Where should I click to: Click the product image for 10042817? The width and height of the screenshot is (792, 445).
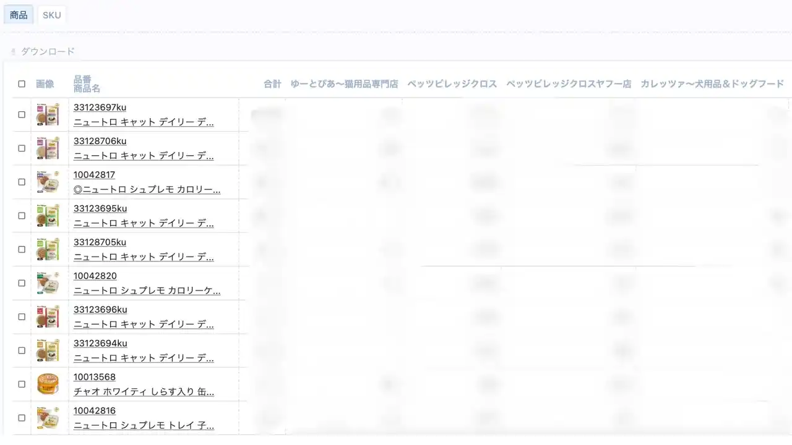(48, 182)
